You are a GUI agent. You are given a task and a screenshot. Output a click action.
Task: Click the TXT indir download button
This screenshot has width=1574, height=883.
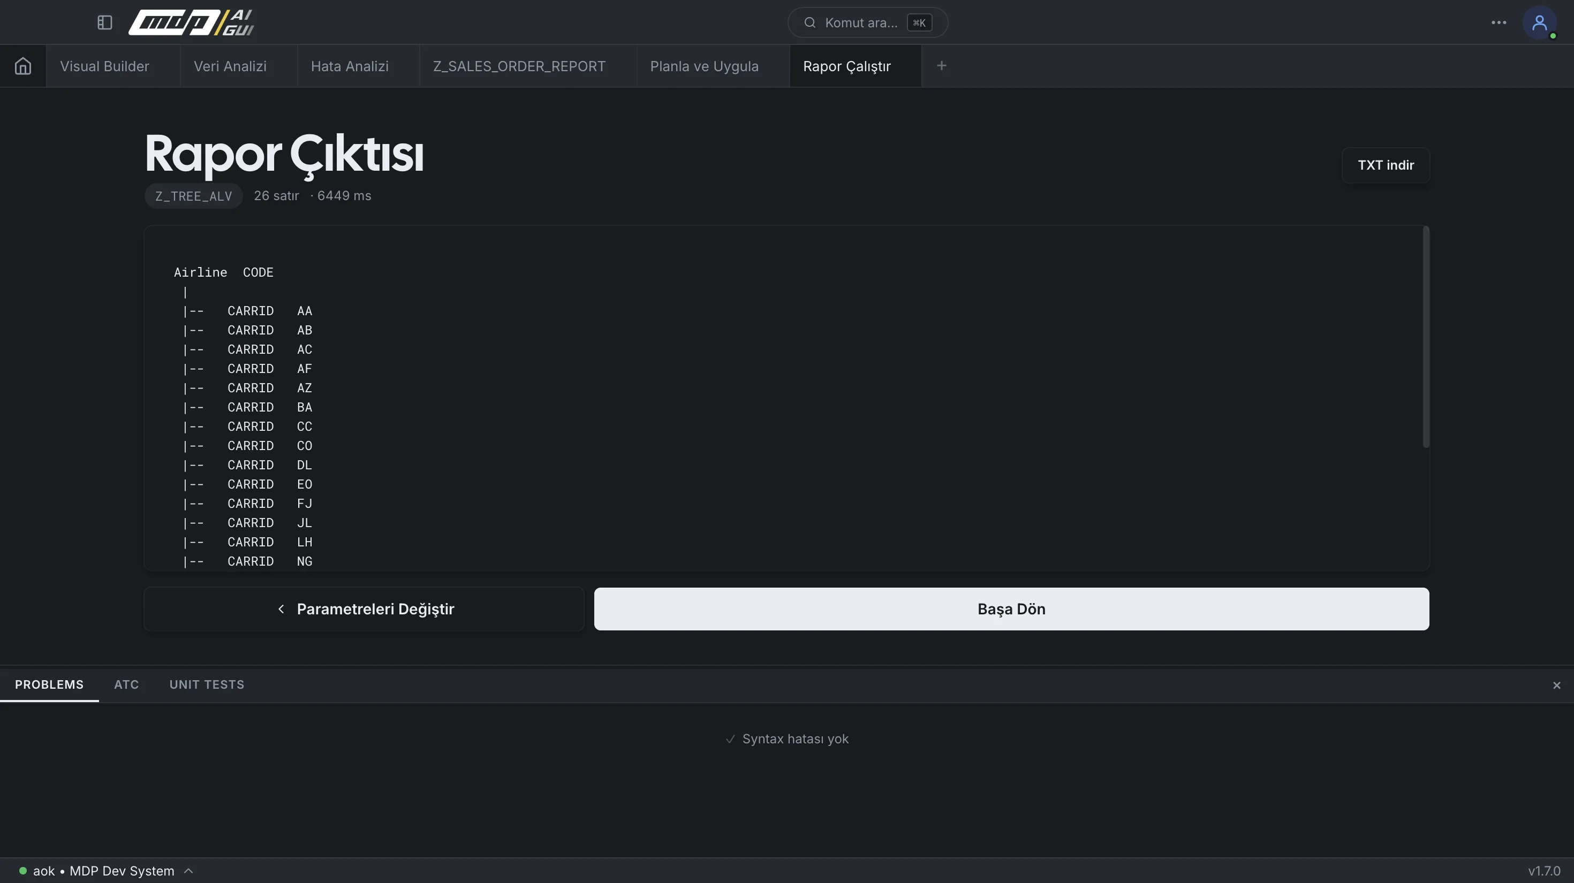click(1385, 165)
